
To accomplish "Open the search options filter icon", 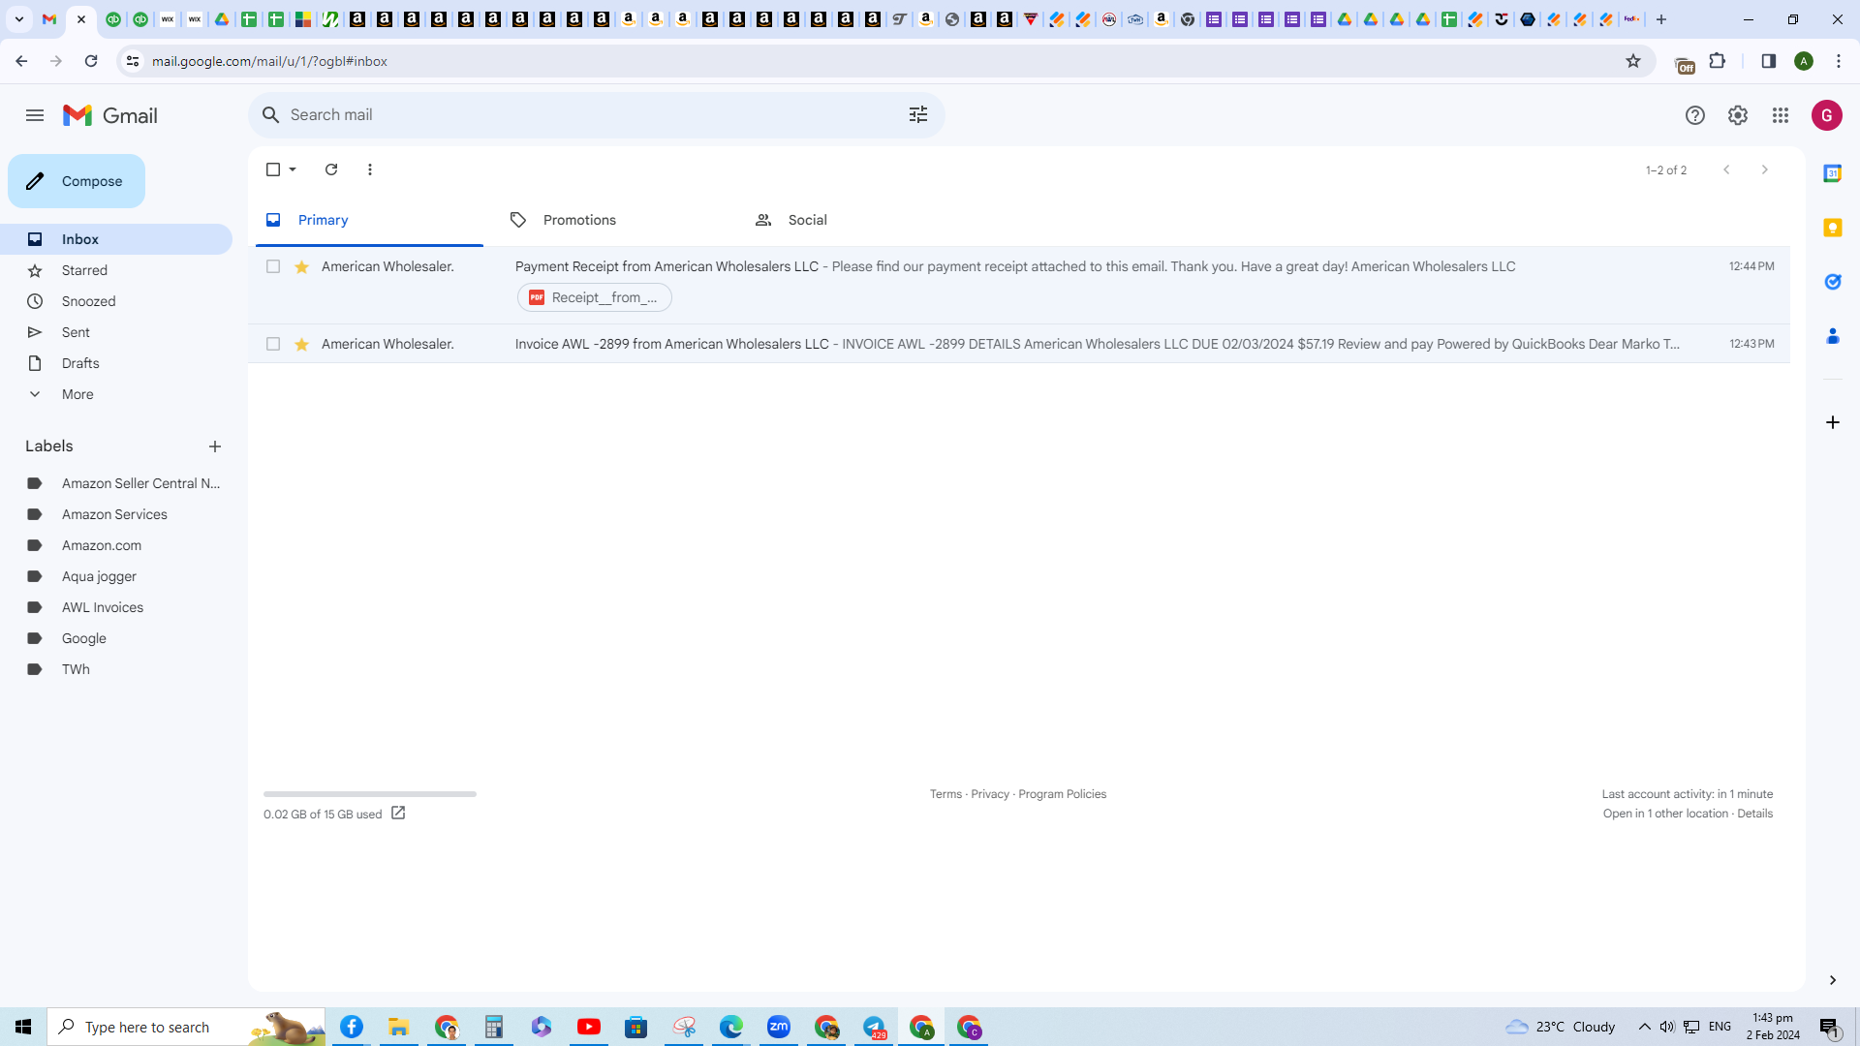I will click(x=918, y=115).
